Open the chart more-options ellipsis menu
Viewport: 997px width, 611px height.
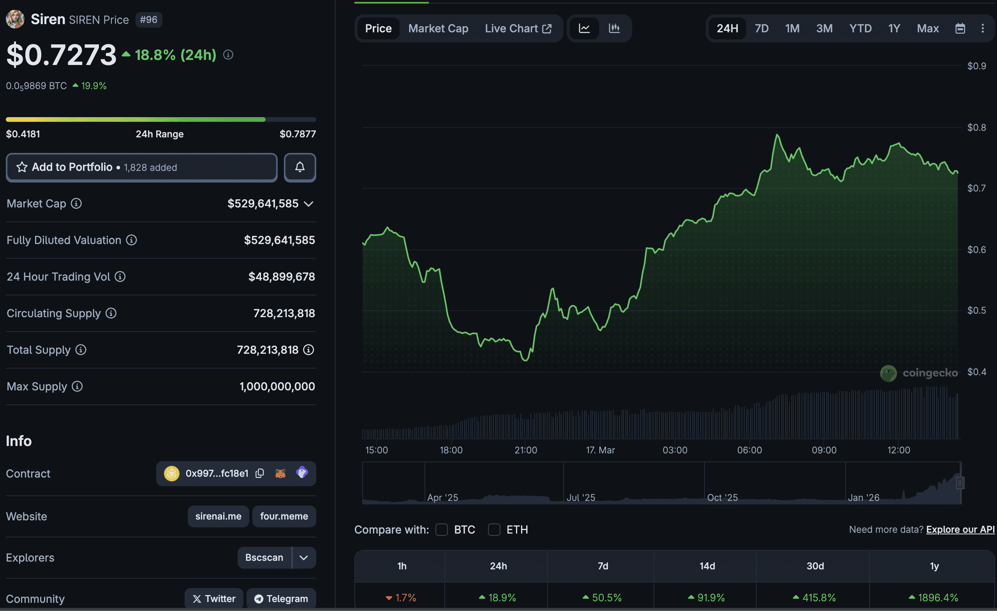click(983, 28)
